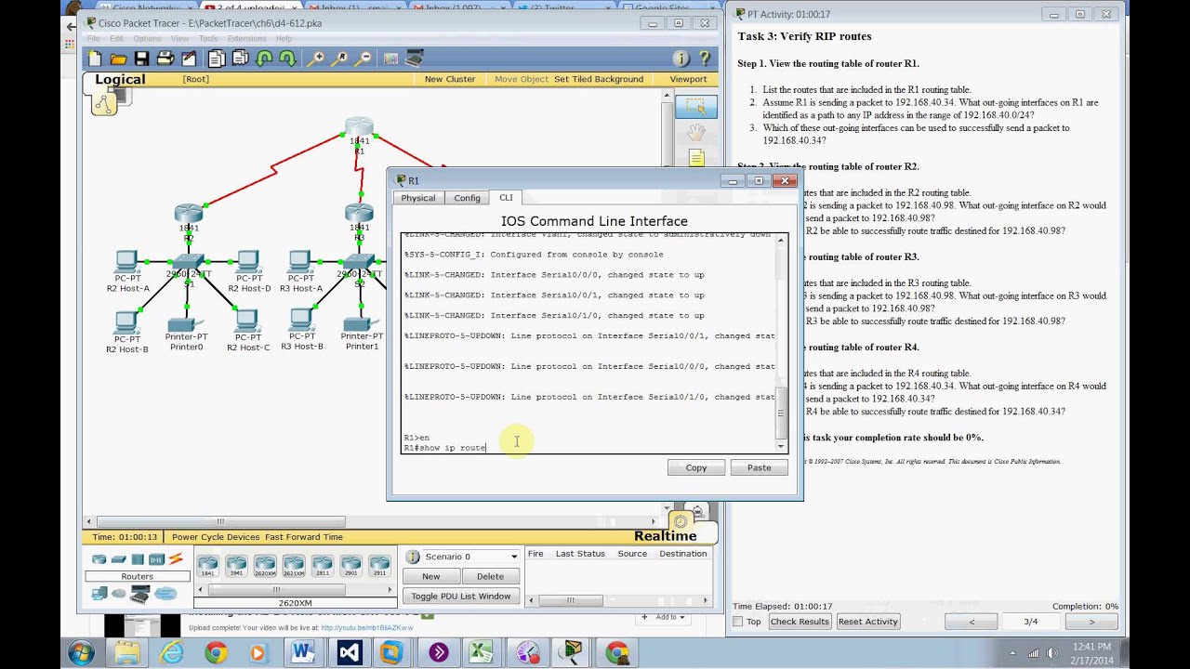Image resolution: width=1190 pixels, height=669 pixels.
Task: Click Reset Activity button
Action: tap(867, 622)
